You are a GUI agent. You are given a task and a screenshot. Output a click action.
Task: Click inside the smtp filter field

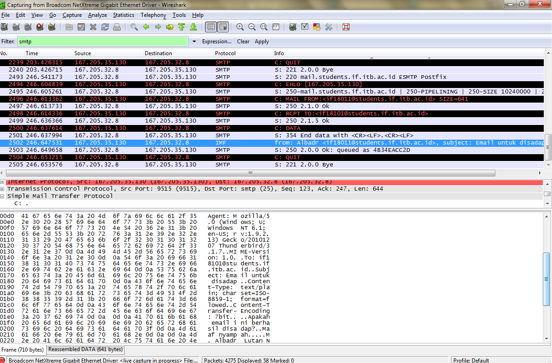(103, 41)
